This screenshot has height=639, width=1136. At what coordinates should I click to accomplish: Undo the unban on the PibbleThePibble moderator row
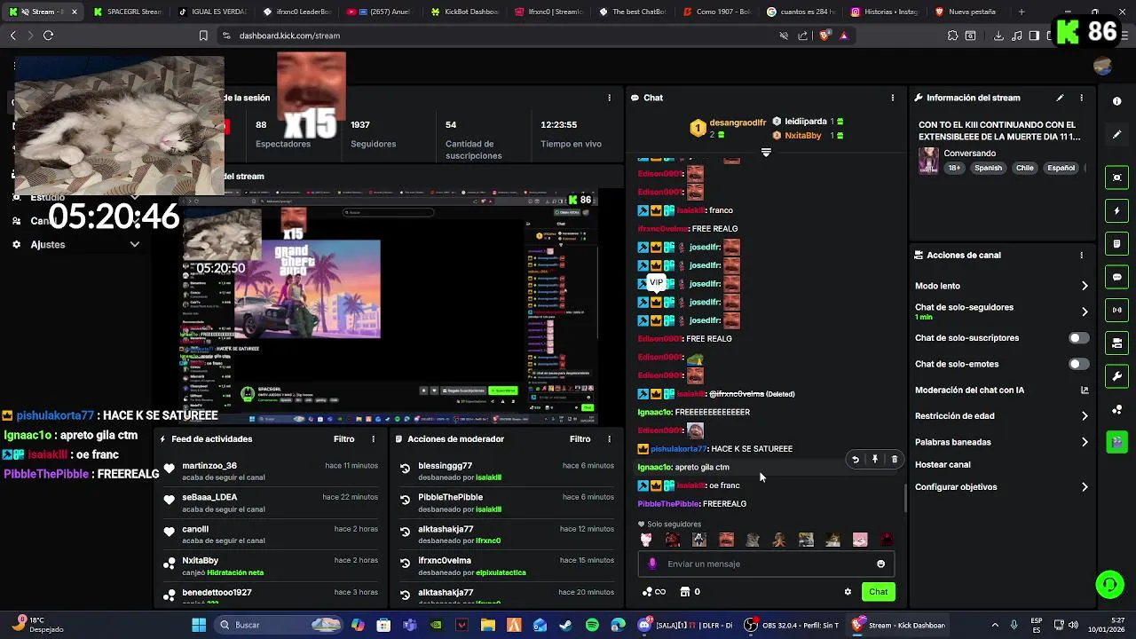405,501
